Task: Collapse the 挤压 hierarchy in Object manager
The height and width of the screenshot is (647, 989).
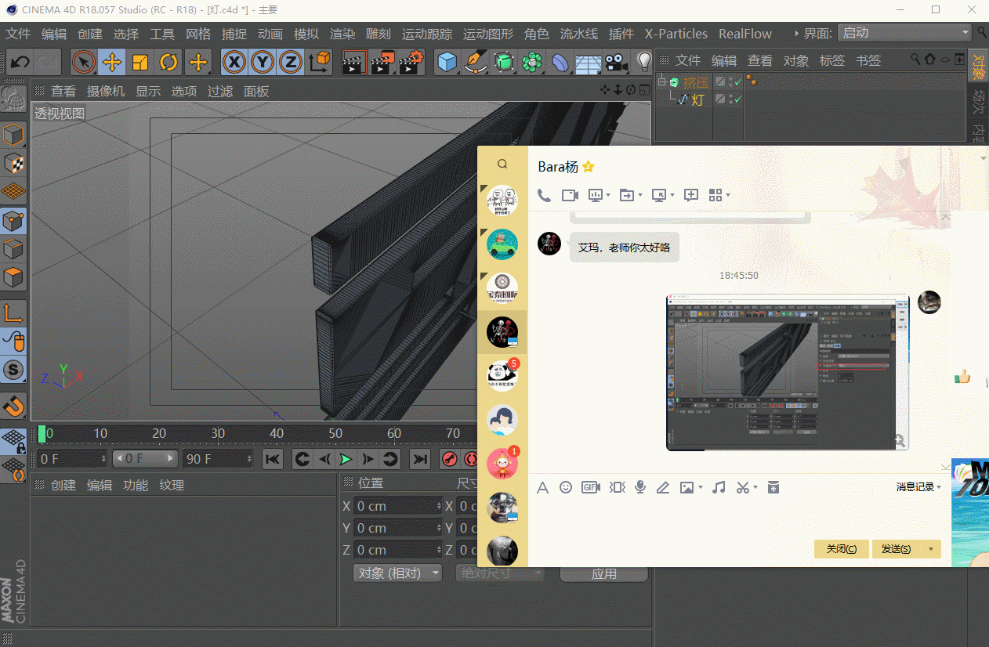Action: coord(662,81)
